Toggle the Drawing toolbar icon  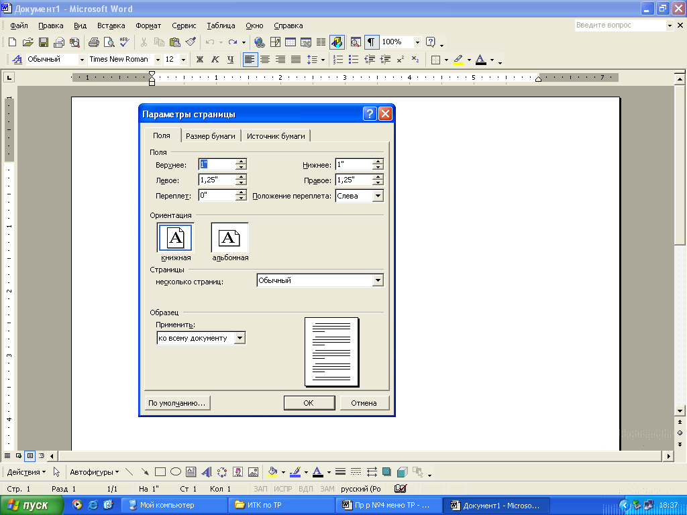(x=337, y=42)
